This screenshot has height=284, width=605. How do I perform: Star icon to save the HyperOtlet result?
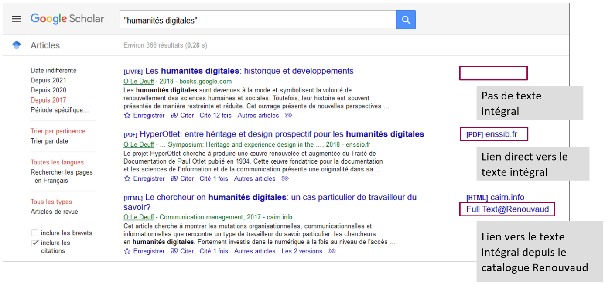[127, 179]
